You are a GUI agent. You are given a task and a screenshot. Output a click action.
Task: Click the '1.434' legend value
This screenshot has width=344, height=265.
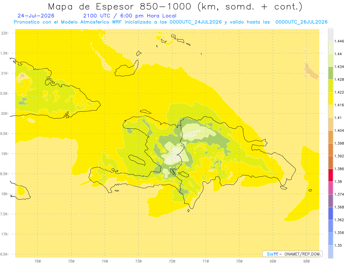(x=339, y=67)
